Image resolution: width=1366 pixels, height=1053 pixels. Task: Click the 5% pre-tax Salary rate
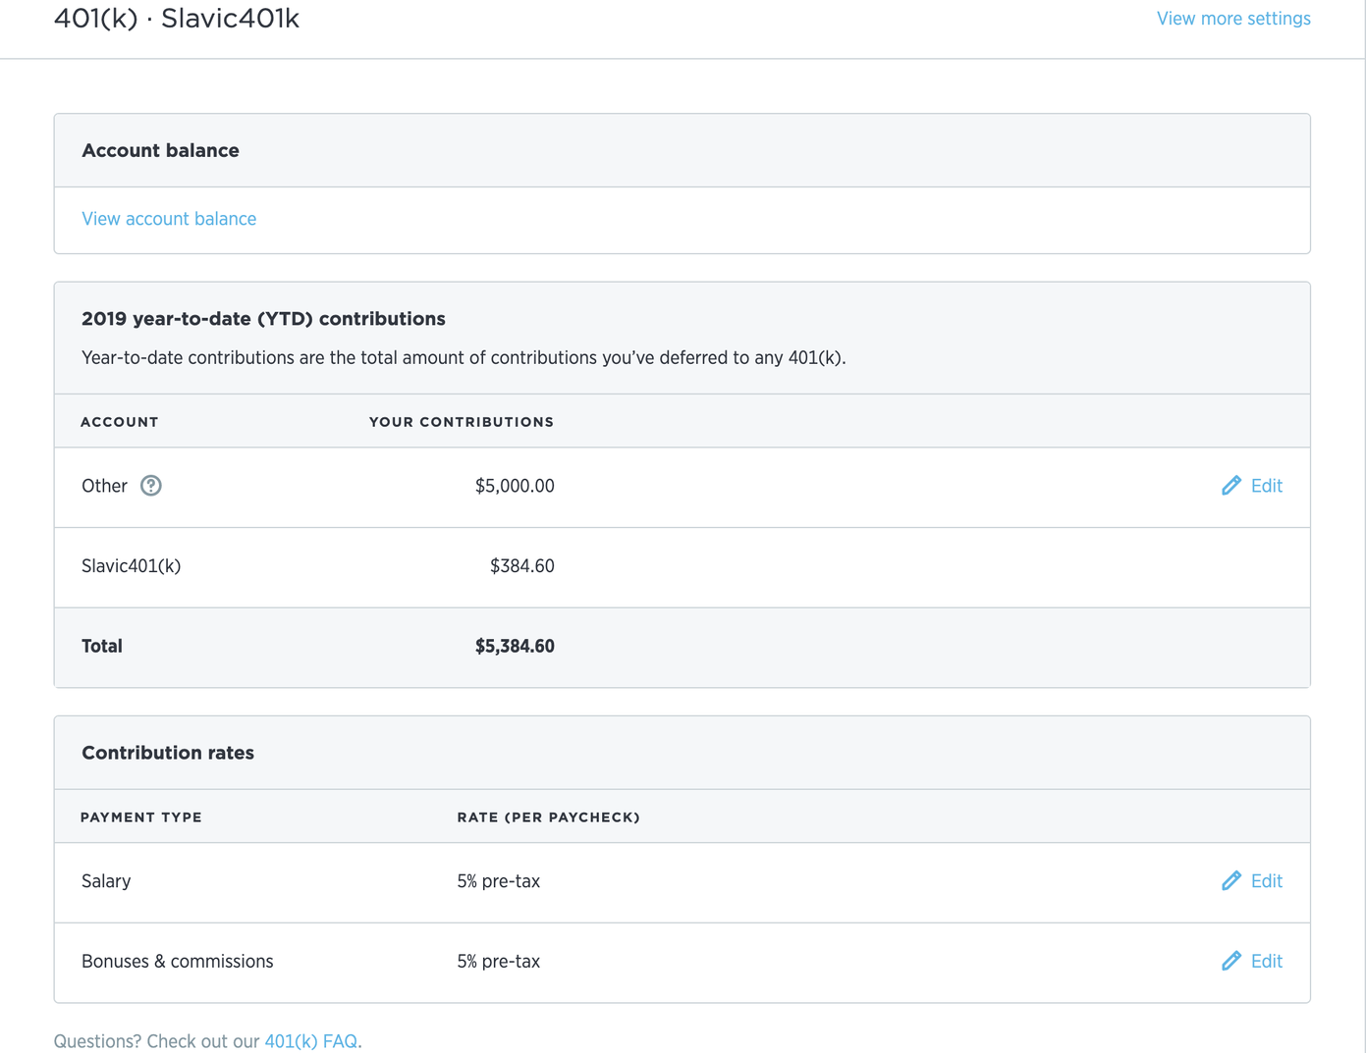coord(499,881)
